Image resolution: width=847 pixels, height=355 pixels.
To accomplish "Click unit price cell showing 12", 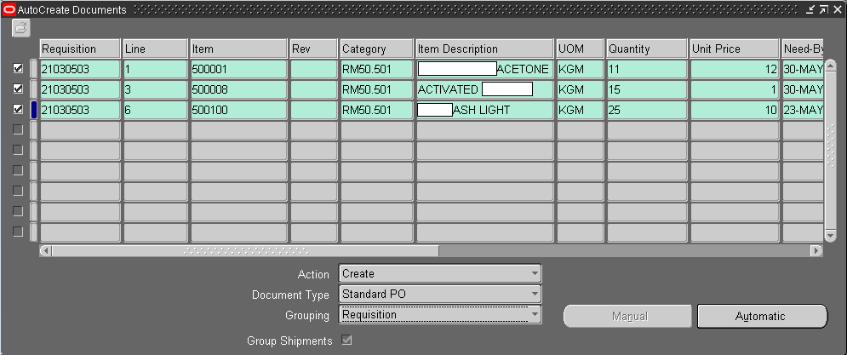I will point(735,69).
